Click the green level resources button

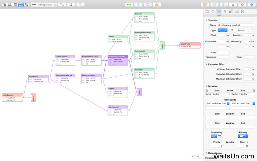(x=129, y=5)
